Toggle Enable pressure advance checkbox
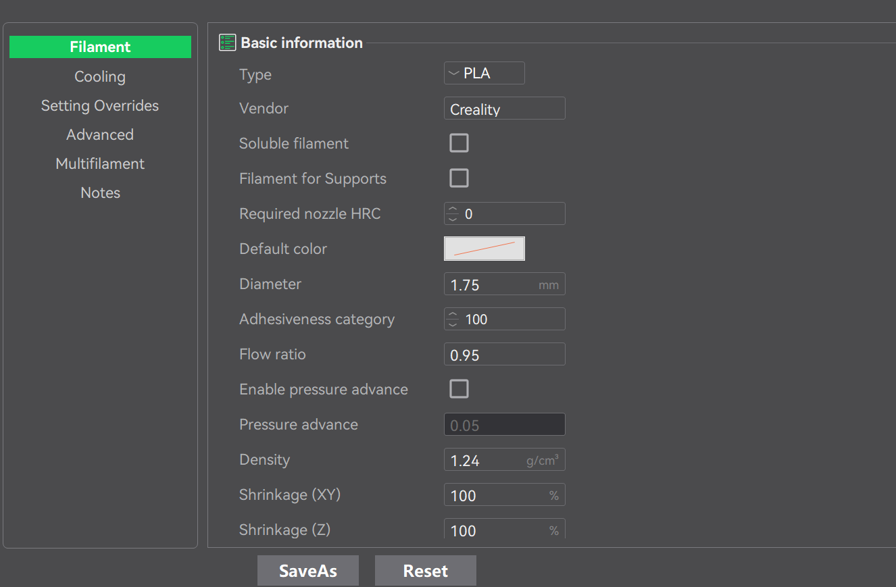Image resolution: width=896 pixels, height=587 pixels. 459,389
